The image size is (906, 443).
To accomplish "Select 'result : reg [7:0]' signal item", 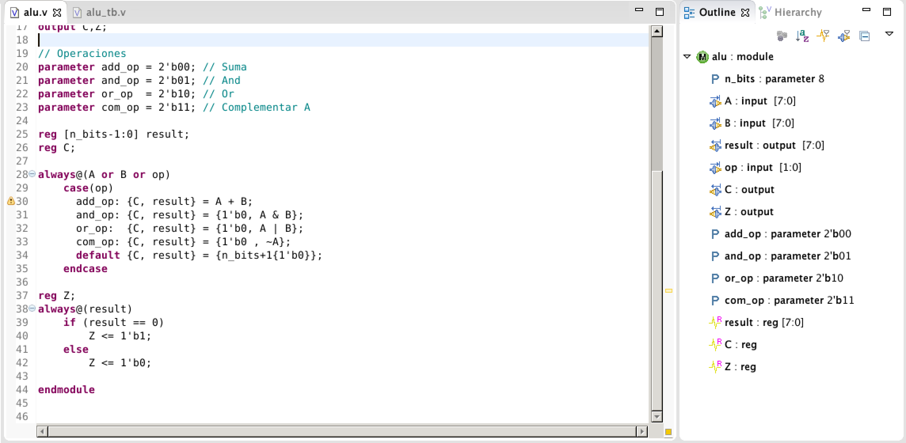I will pos(763,322).
